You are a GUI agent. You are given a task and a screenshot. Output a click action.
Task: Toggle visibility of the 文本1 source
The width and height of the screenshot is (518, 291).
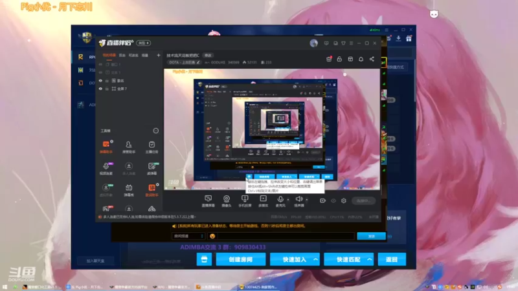click(x=100, y=72)
